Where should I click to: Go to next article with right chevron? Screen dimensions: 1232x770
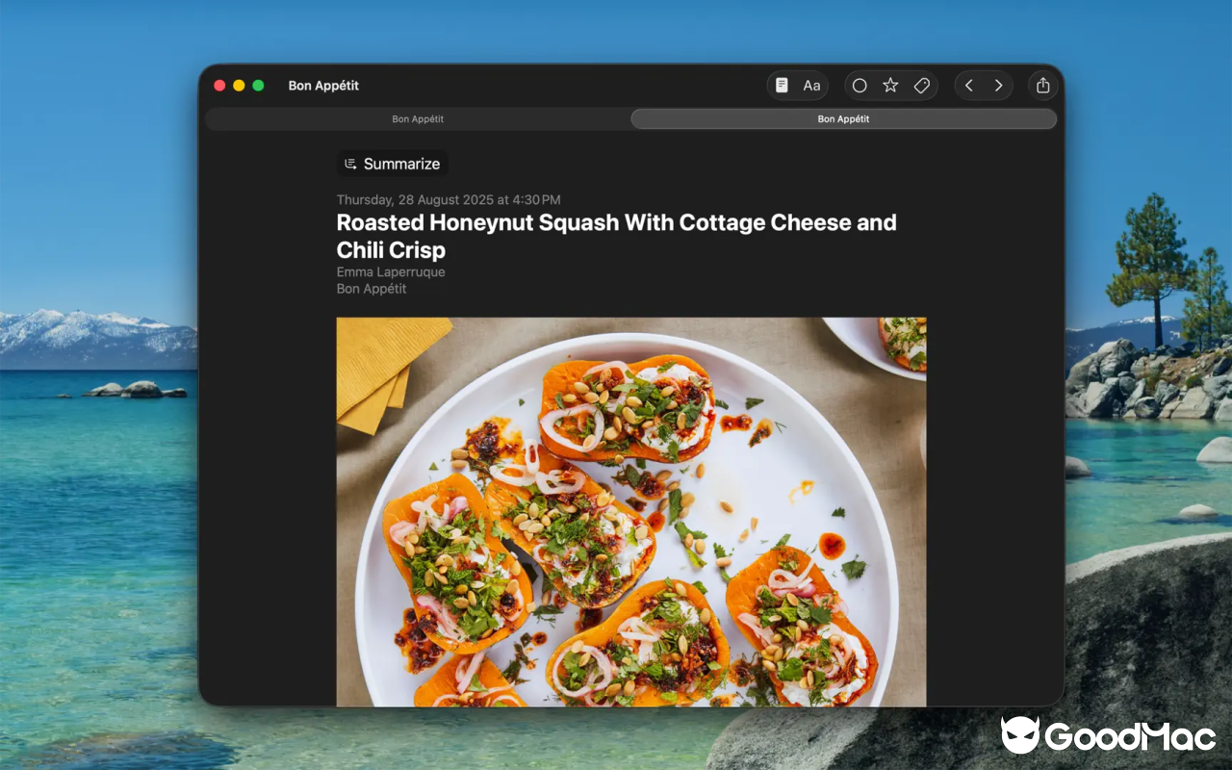(x=998, y=86)
